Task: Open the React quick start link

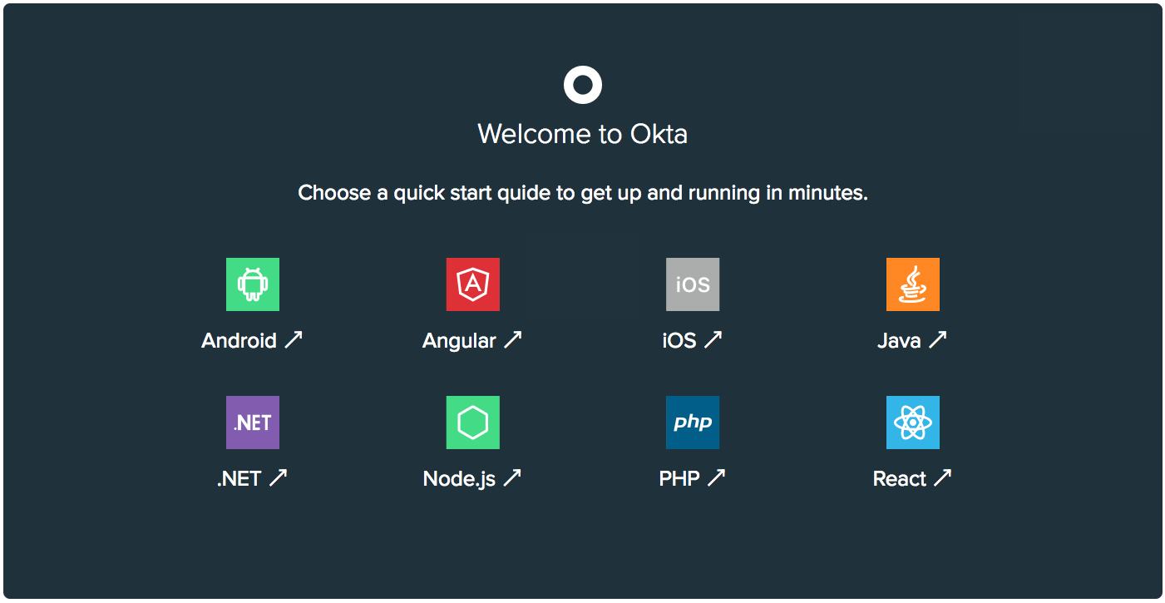Action: pyautogui.click(x=900, y=479)
